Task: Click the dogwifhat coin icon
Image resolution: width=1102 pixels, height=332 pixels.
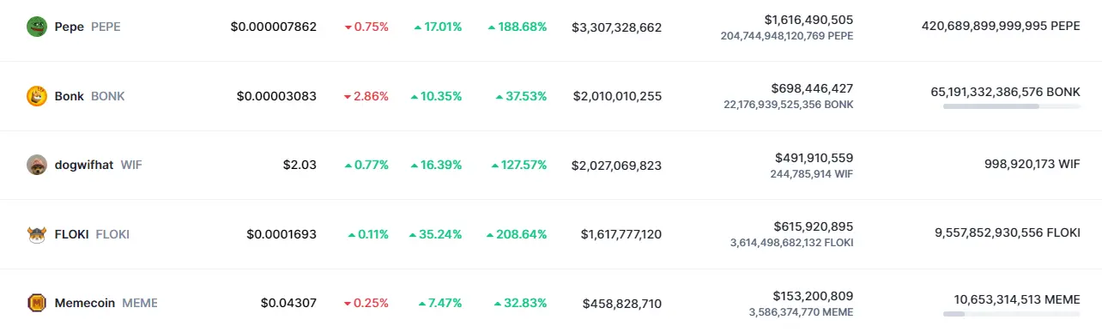Action: coord(36,165)
